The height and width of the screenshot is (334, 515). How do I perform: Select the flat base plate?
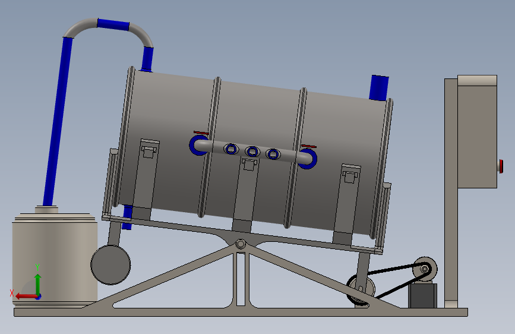pyautogui.click(x=241, y=312)
